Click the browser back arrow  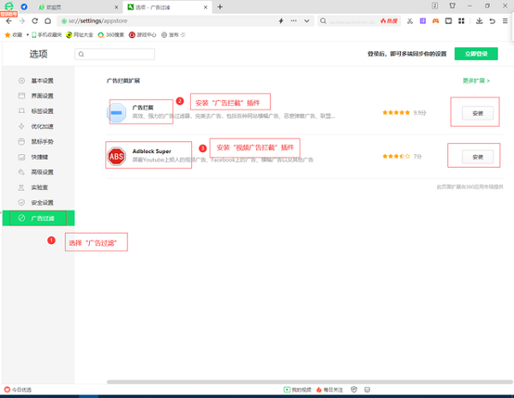pos(9,21)
